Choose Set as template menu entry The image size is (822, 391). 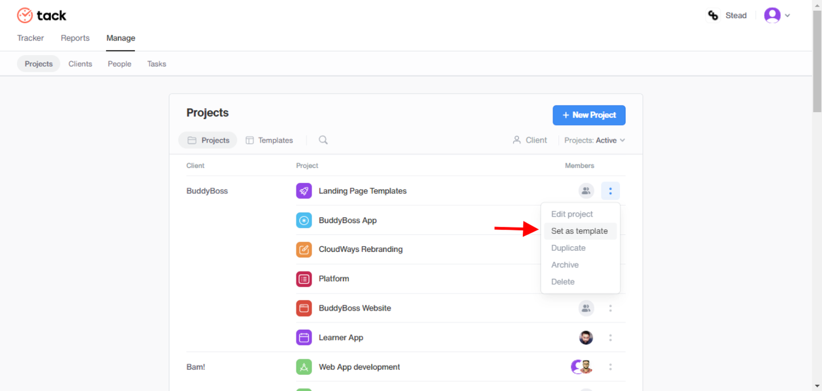click(x=579, y=231)
